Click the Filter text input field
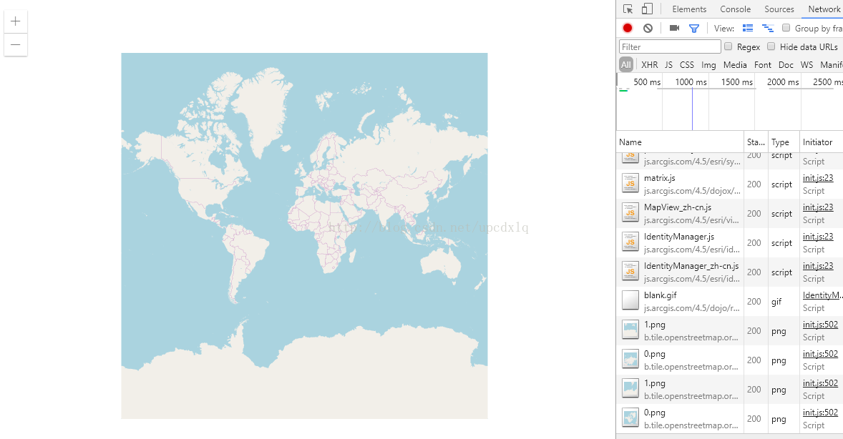The width and height of the screenshot is (843, 439). click(x=670, y=46)
